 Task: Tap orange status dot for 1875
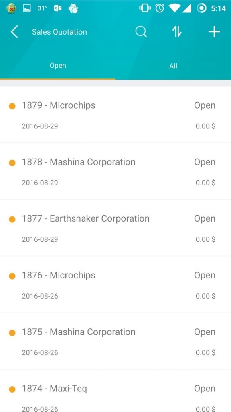12,333
